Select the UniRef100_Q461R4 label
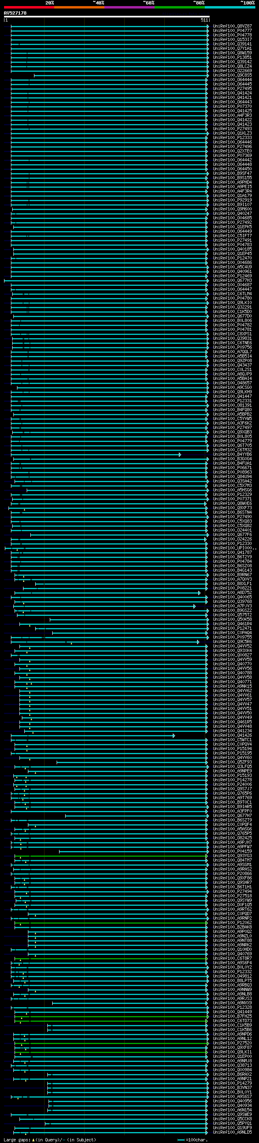 [232, 624]
